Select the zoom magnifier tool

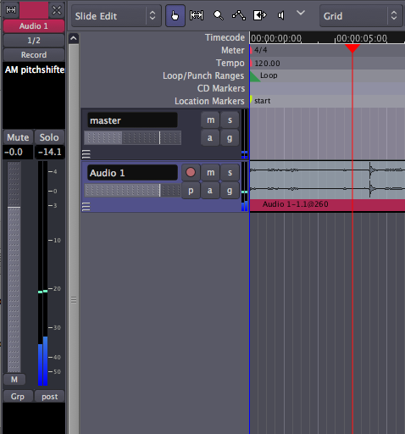(x=218, y=15)
